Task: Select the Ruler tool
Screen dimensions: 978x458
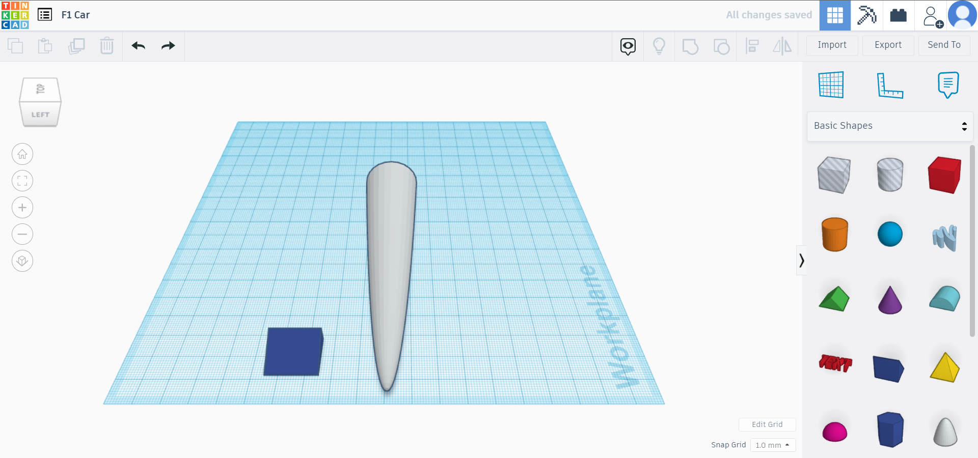Action: tap(890, 85)
